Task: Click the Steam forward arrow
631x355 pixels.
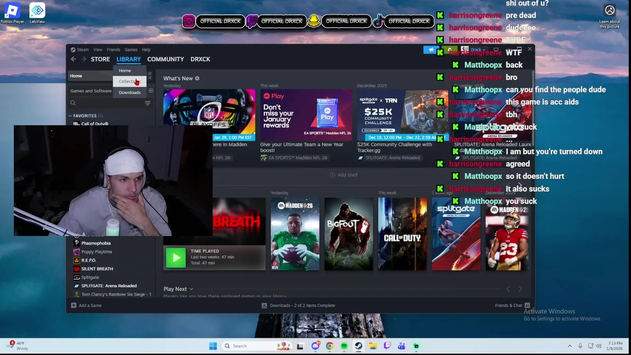Action: pos(84,59)
